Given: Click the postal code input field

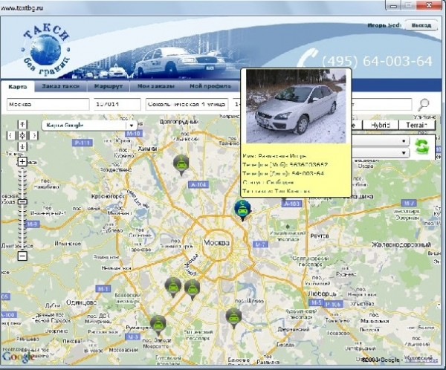Looking at the screenshot, I should [117, 104].
